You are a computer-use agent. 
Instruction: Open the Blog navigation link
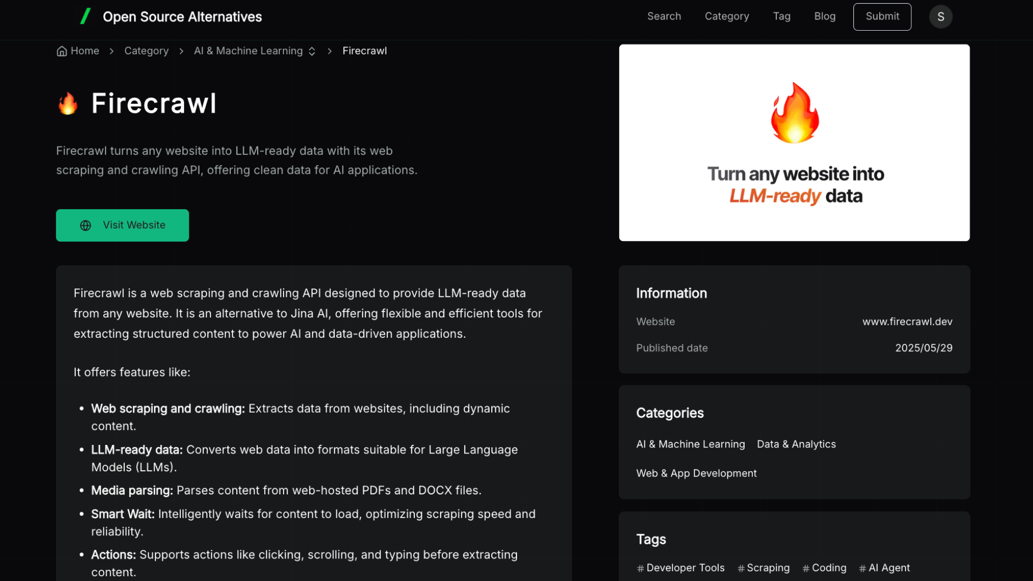[x=825, y=16]
